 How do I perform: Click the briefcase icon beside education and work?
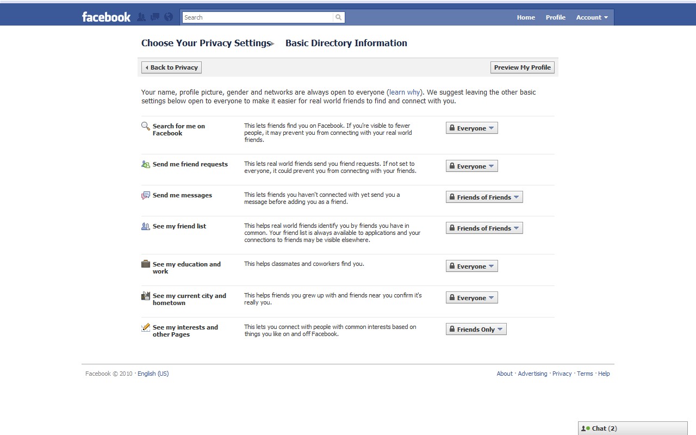click(145, 264)
